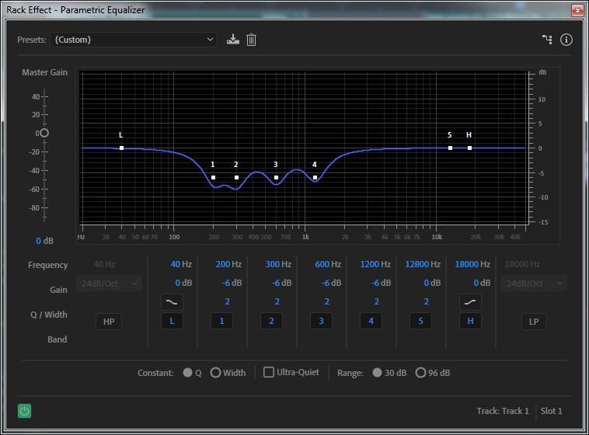Image resolution: width=589 pixels, height=435 pixels.
Task: Open the HP slope 24dB/Oct dropdown
Action: [109, 284]
